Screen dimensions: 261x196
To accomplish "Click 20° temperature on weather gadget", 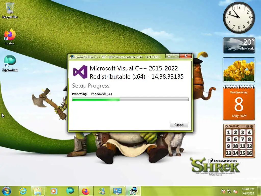I will 249,42.
